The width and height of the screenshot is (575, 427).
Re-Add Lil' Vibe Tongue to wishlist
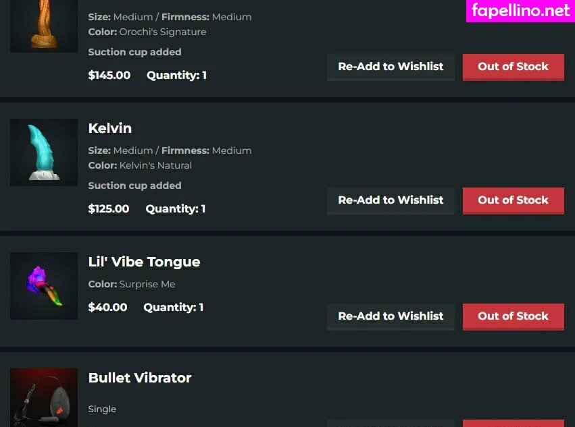tap(391, 316)
